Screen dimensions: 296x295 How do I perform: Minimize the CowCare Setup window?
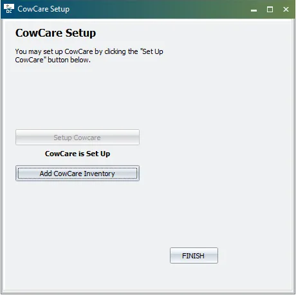254,10
